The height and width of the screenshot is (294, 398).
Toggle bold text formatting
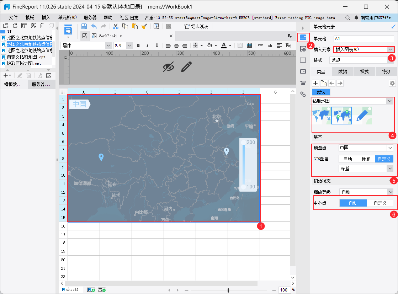pyautogui.click(x=138, y=45)
